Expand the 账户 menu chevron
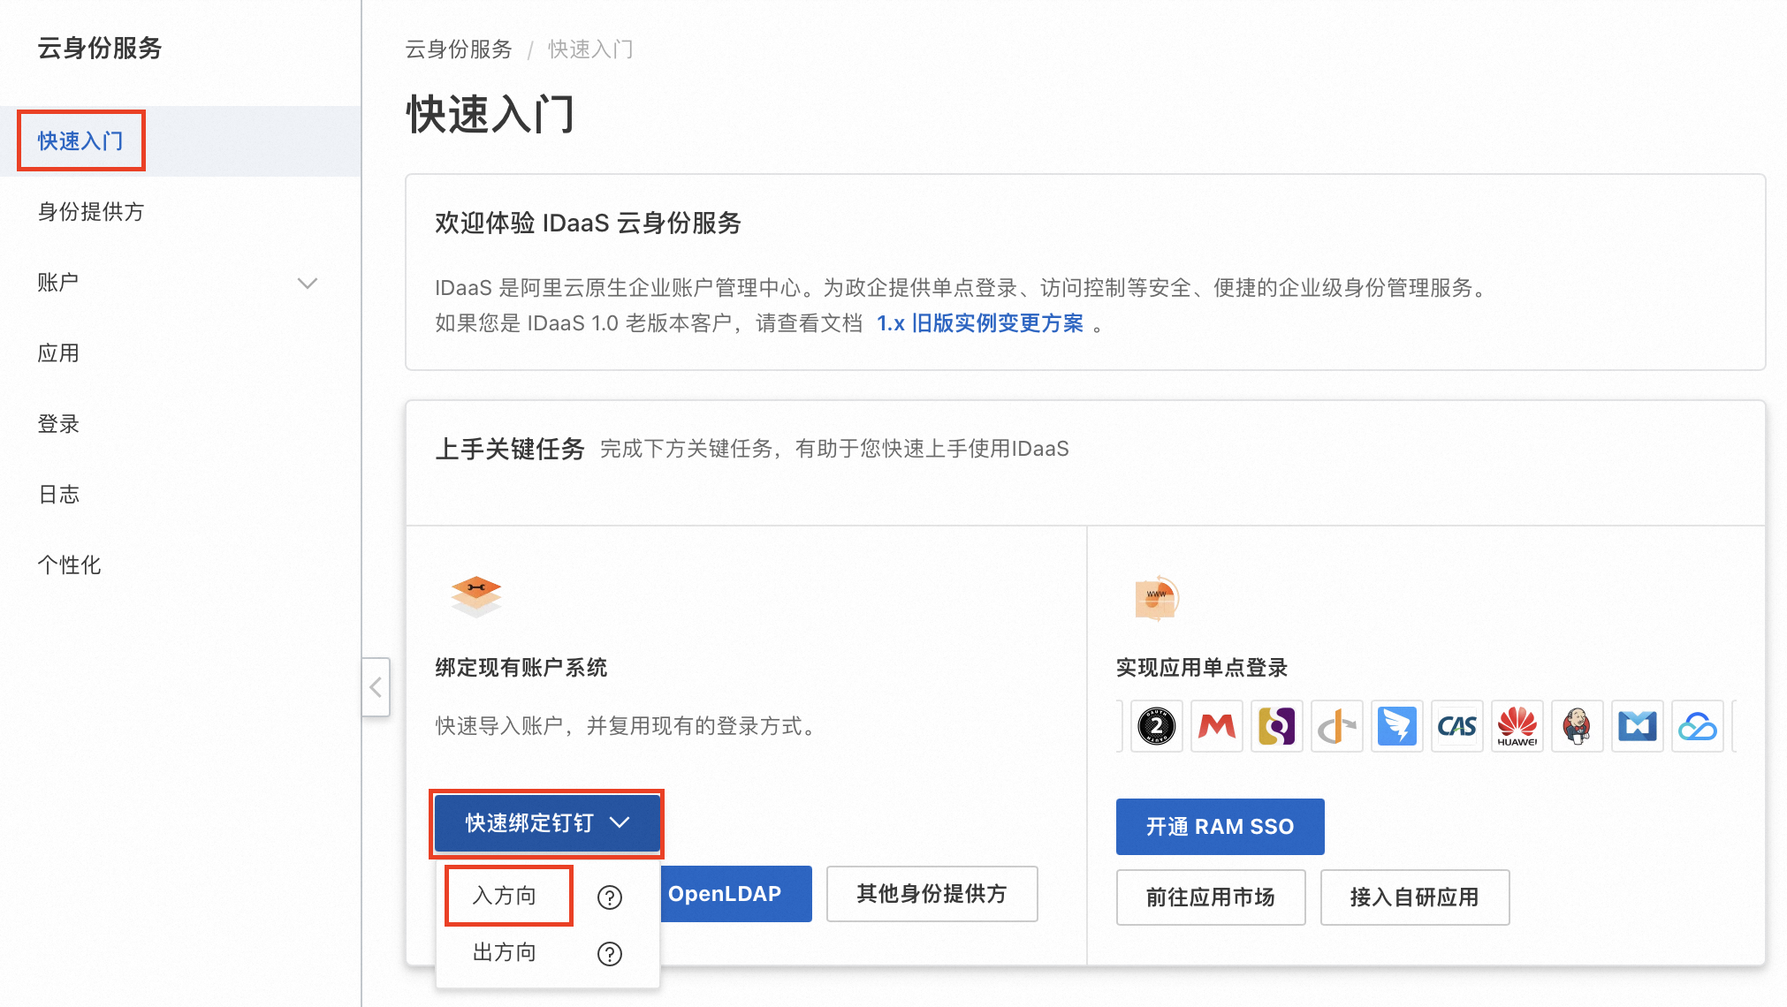1787x1007 pixels. [308, 283]
